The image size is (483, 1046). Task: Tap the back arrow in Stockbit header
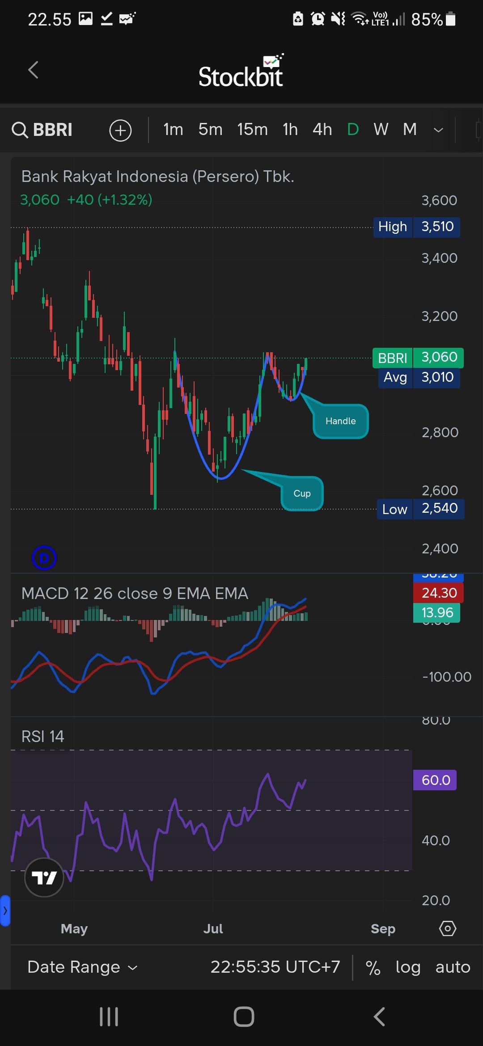click(34, 70)
